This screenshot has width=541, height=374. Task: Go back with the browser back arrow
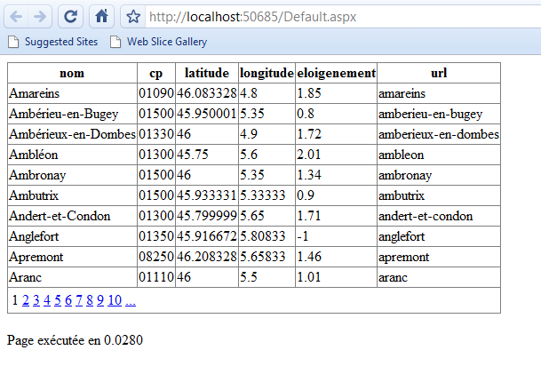click(x=16, y=16)
